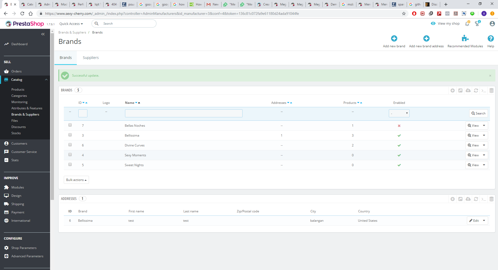Open View my shop link

[445, 24]
